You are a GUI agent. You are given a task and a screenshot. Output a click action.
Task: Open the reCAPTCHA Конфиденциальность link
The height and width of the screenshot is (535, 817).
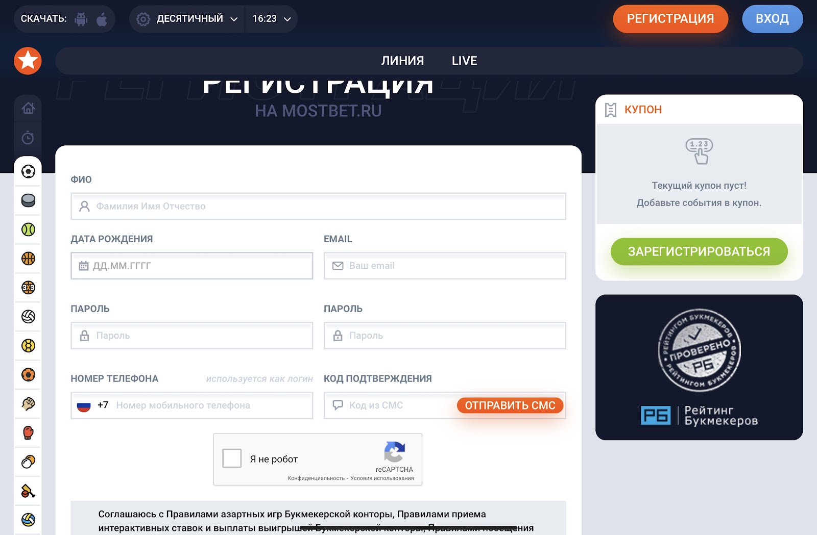coord(316,478)
